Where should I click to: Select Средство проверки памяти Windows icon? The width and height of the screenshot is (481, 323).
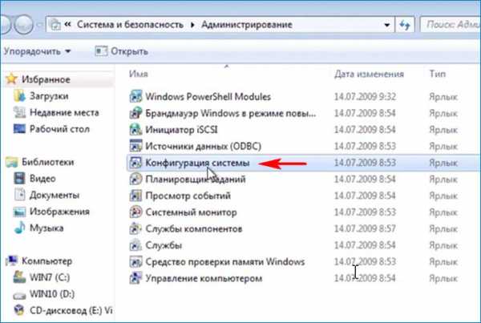(x=135, y=262)
